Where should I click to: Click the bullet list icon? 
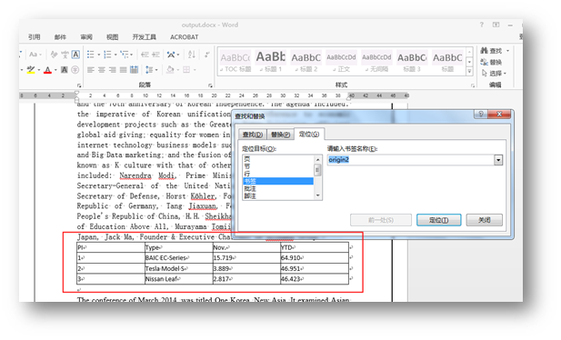tap(91, 55)
